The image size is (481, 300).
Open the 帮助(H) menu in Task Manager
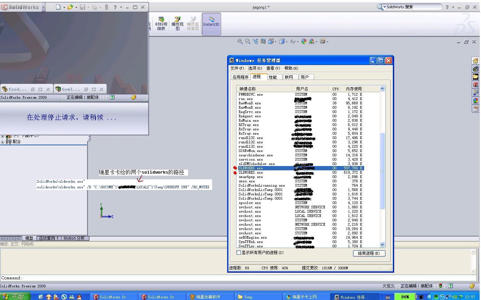pos(291,68)
